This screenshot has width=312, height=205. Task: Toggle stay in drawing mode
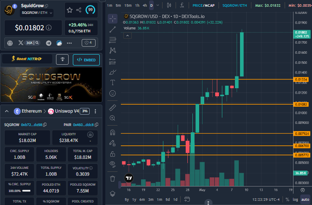[x=112, y=143]
